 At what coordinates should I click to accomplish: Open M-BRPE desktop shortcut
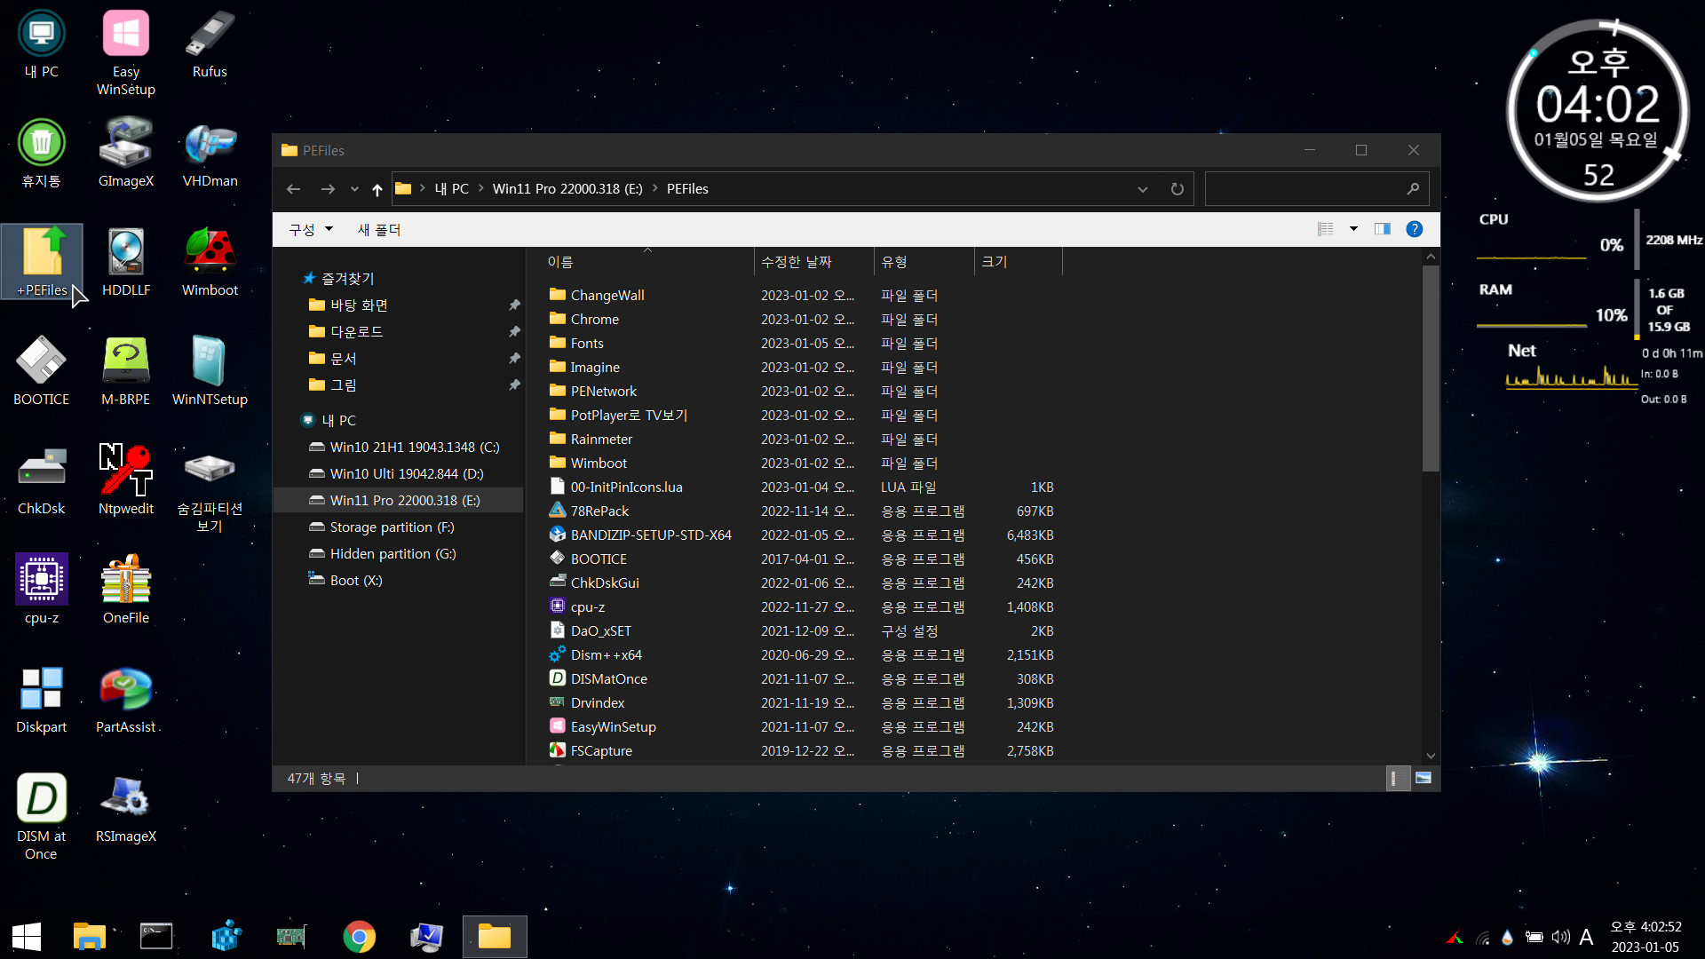125,372
